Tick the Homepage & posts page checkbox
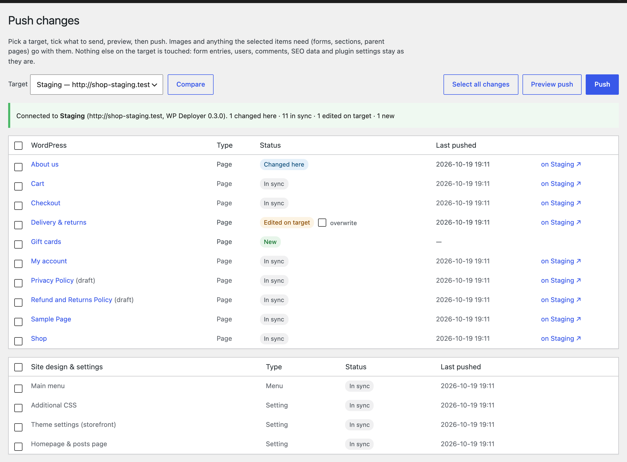The width and height of the screenshot is (627, 462). point(18,446)
